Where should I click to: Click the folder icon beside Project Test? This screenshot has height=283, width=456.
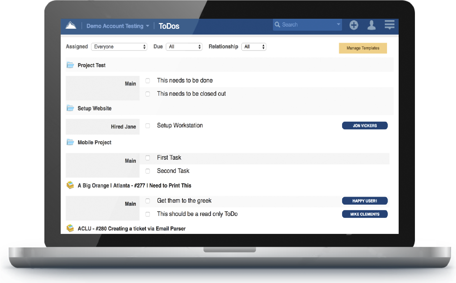pos(70,65)
